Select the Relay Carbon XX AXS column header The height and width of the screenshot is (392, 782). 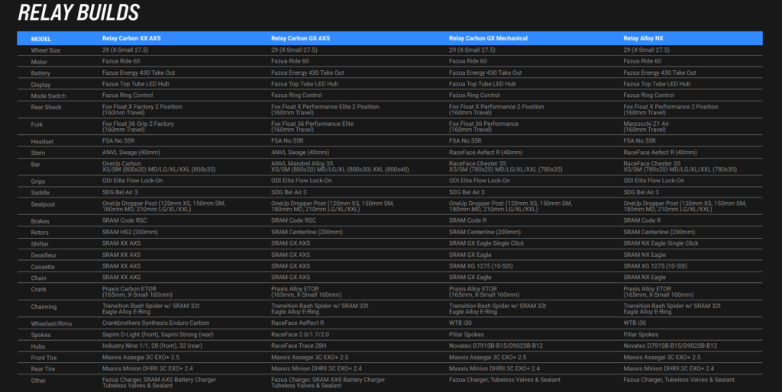pos(131,38)
